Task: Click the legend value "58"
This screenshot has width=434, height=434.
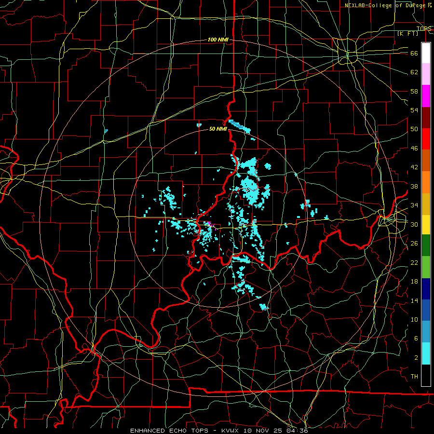Action: coord(414,91)
